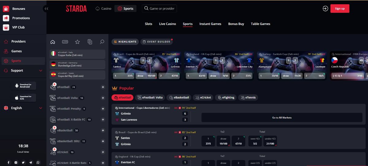Click Go to All Markets button

[282, 118]
